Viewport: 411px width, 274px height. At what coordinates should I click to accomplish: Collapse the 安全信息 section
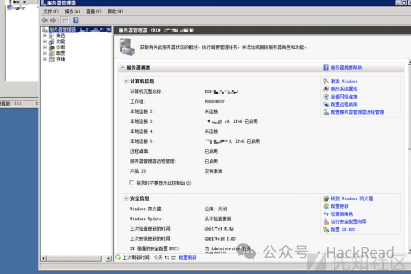[x=126, y=198]
